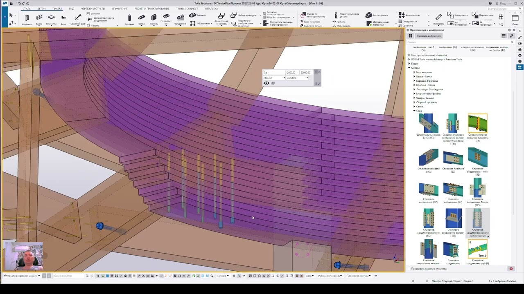Select the Сварной шов weld tool
This screenshot has height=294, width=524.
pyautogui.click(x=78, y=19)
